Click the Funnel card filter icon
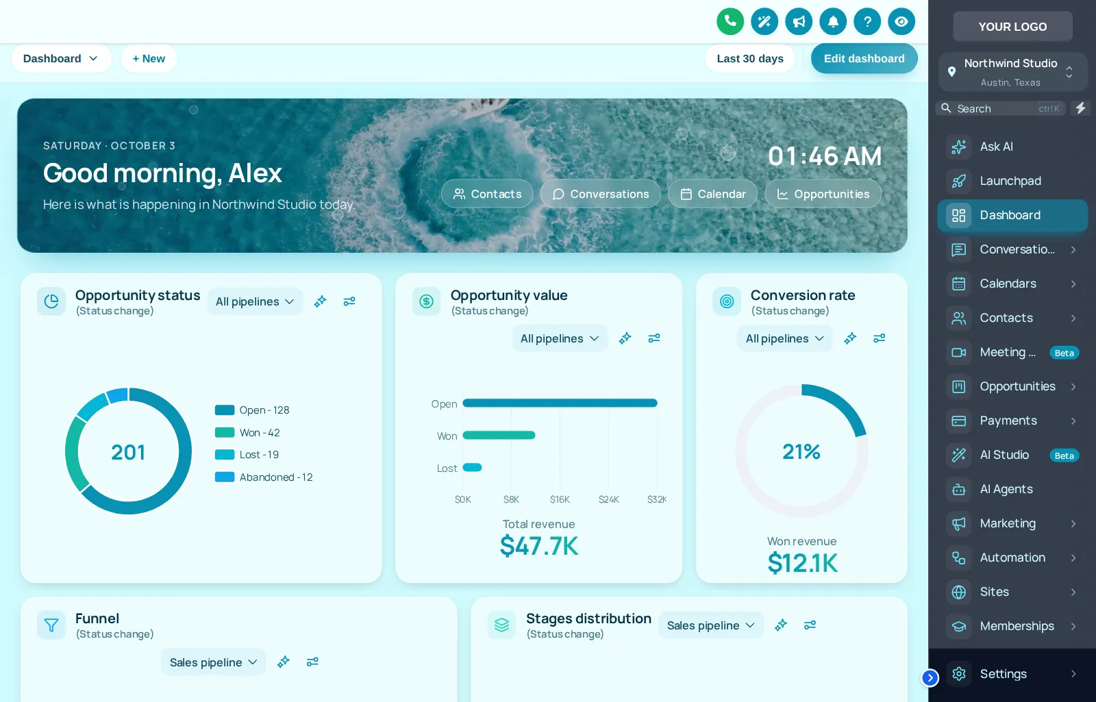Screen dimensions: 1096x702 coord(51,625)
